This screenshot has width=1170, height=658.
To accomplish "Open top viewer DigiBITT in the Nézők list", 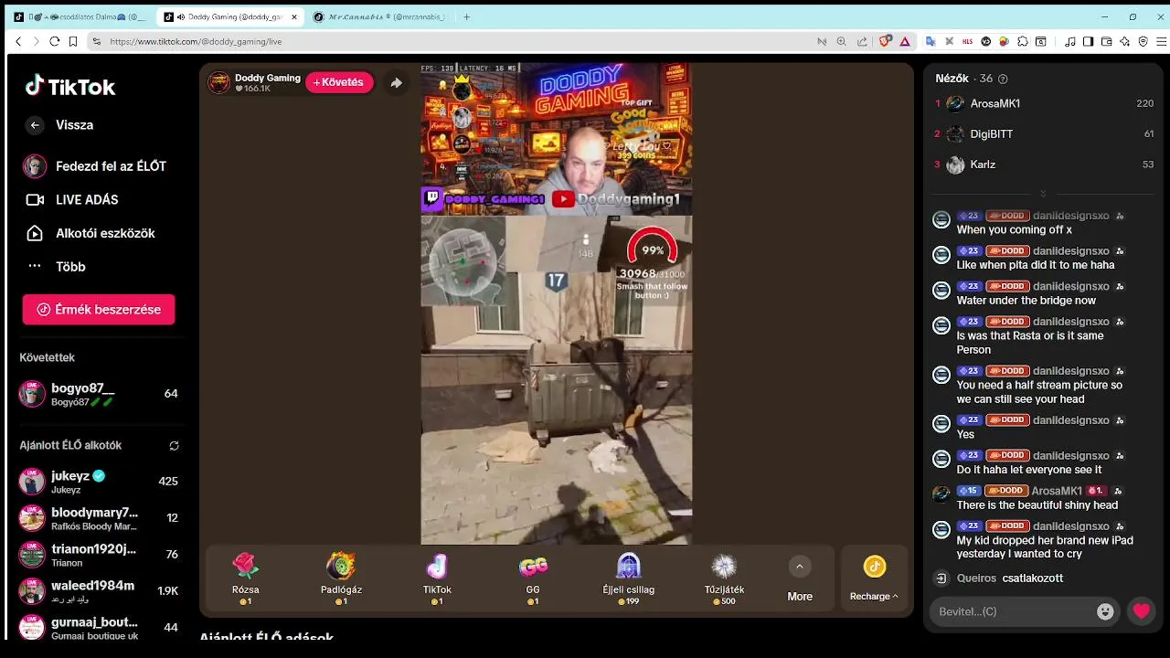I will (1043, 134).
